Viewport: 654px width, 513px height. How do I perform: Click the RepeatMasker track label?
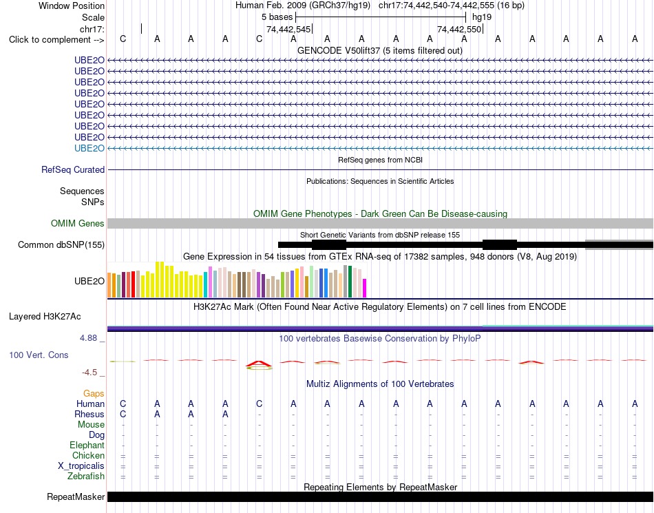point(76,496)
